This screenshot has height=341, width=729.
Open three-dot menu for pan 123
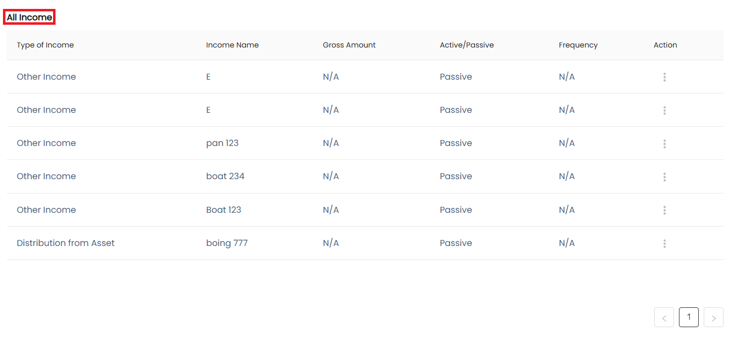(x=664, y=144)
